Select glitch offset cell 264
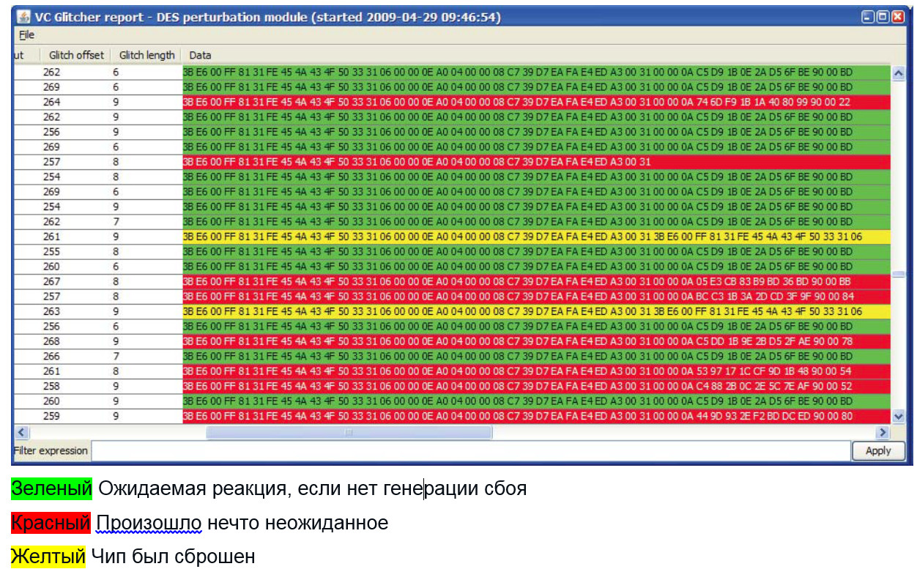Image resolution: width=917 pixels, height=569 pixels. tap(52, 102)
